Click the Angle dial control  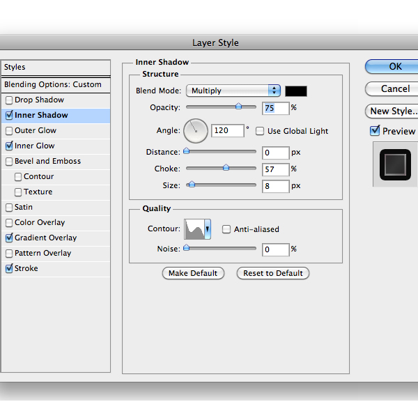coord(196,131)
